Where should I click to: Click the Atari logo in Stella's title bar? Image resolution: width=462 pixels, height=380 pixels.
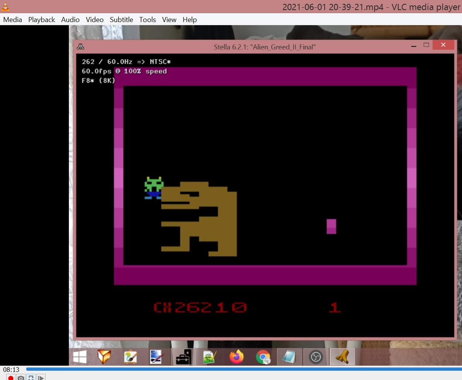80,47
